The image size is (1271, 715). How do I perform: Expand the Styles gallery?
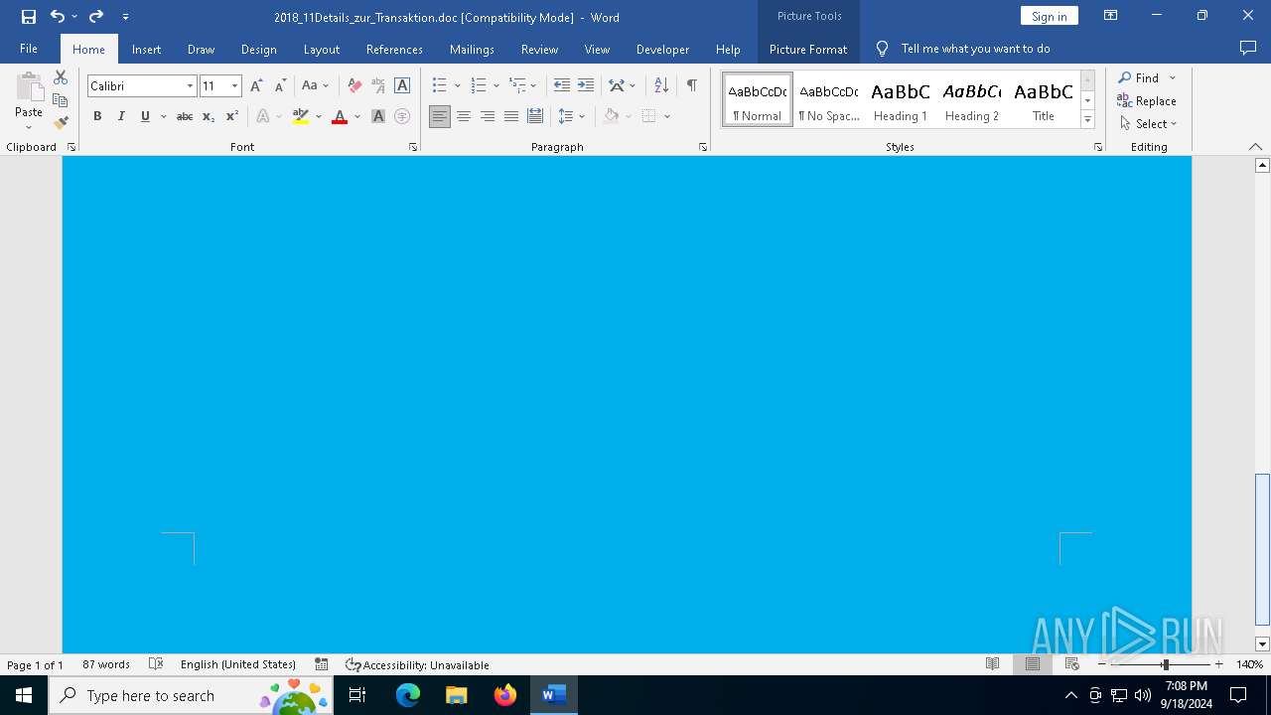tap(1087, 119)
